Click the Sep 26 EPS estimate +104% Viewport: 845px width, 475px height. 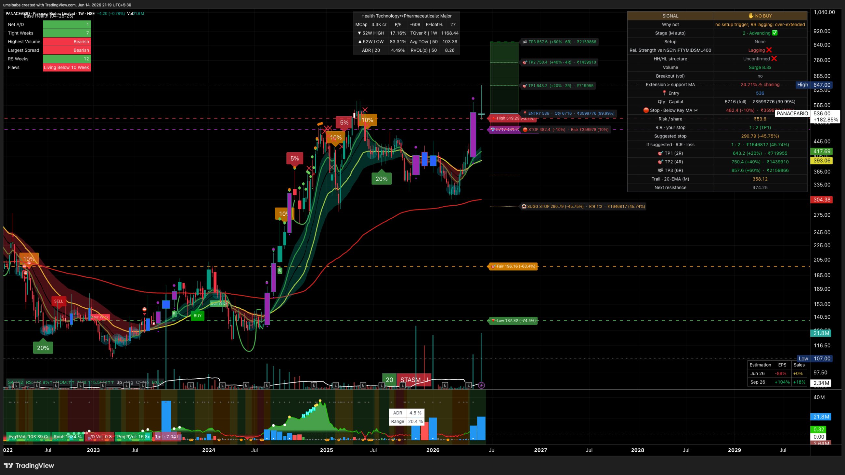782,382
